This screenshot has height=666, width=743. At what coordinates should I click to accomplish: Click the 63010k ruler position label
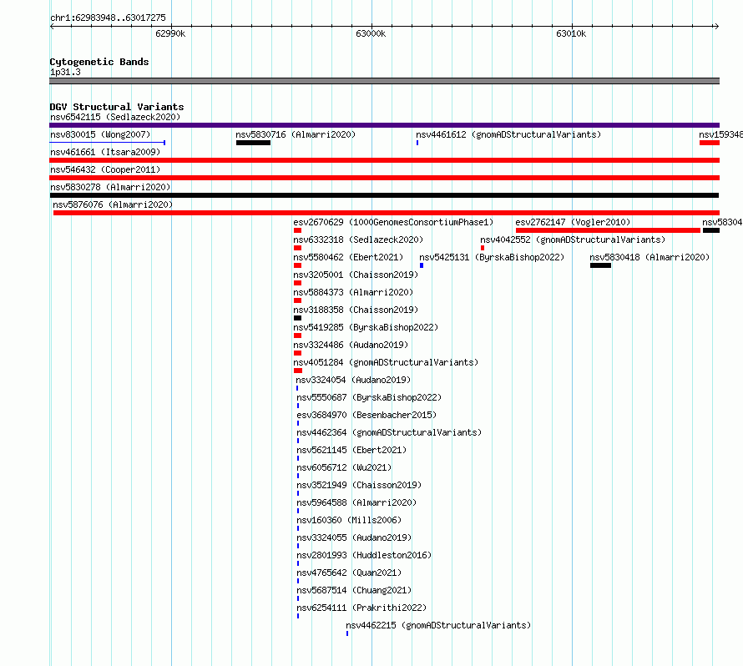pyautogui.click(x=571, y=33)
